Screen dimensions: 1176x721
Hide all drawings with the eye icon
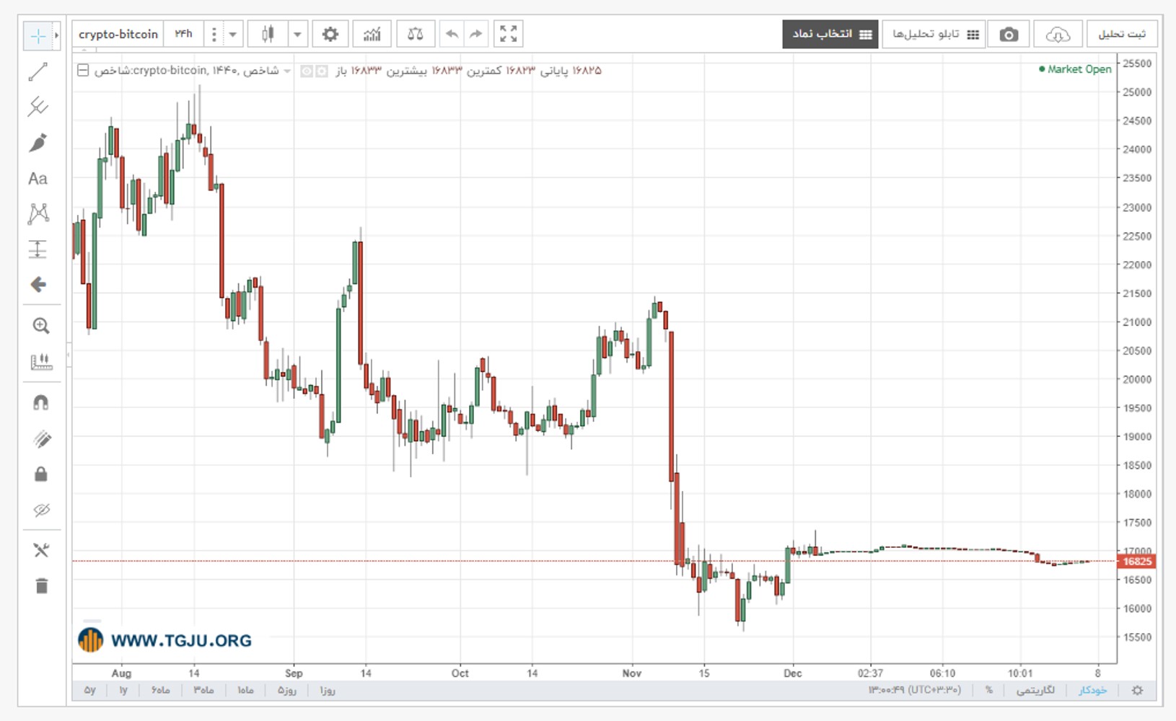coord(41,510)
